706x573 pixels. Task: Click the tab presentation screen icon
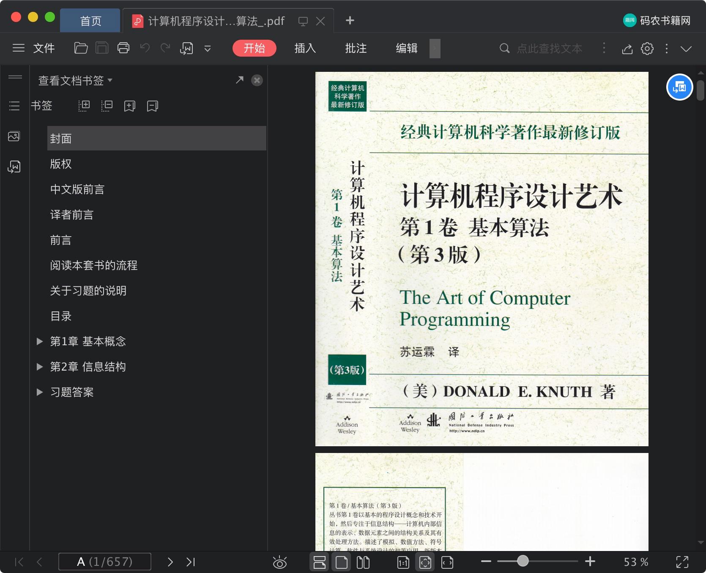pos(303,21)
